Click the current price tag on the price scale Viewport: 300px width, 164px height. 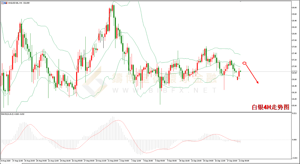pos(295,71)
